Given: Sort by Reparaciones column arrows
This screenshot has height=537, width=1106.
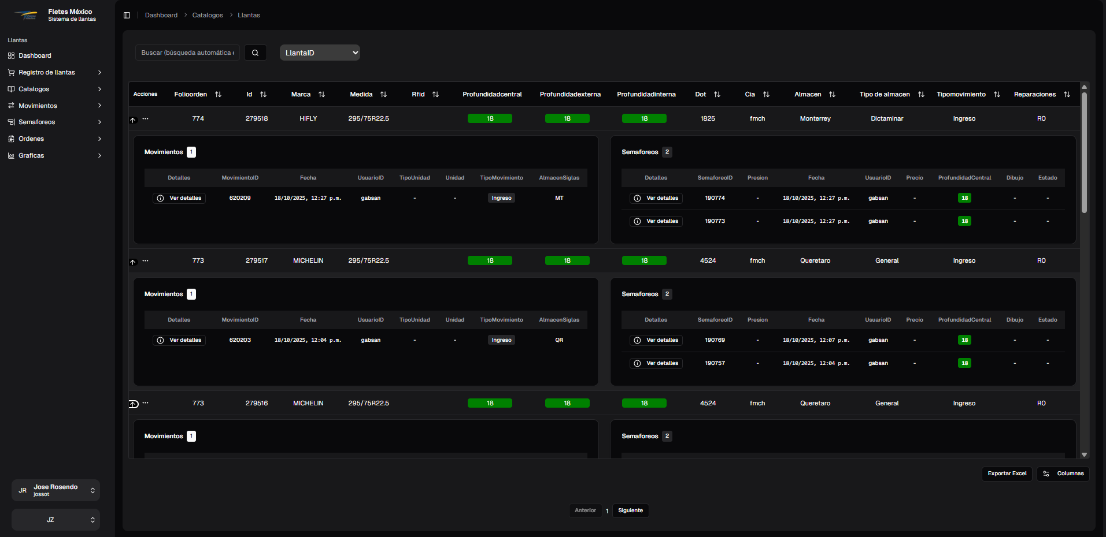Looking at the screenshot, I should coord(1067,95).
